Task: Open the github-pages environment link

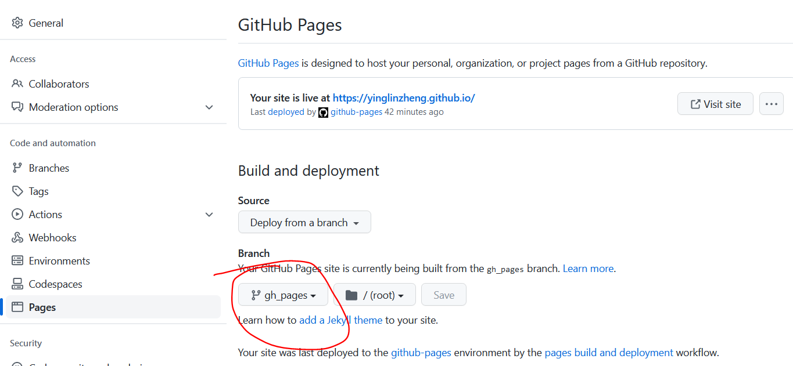Action: tap(422, 352)
